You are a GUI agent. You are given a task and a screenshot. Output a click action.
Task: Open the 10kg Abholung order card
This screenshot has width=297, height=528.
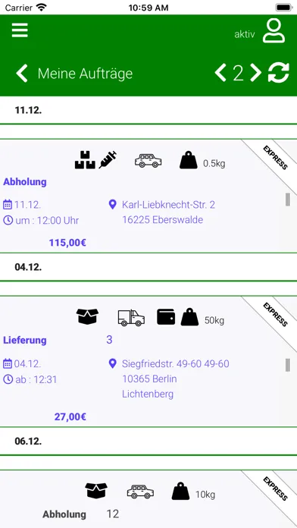pos(148,499)
